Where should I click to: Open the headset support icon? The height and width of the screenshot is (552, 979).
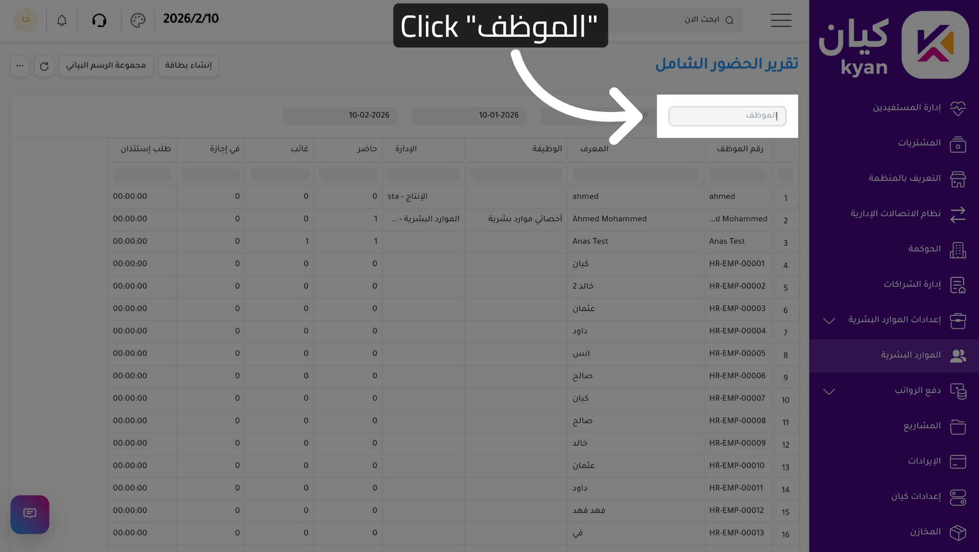100,20
